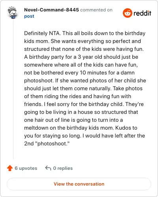Click the line "A birthday party for a 3 year old"
Image resolution: width=158 pixels, height=197 pixels.
click(81, 57)
